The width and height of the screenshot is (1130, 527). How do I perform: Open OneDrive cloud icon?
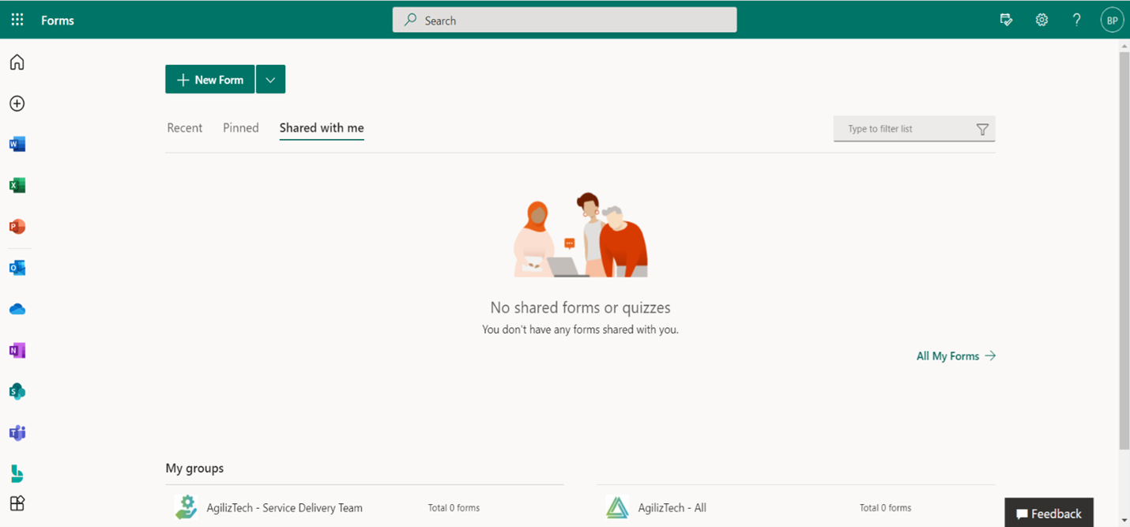[17, 309]
